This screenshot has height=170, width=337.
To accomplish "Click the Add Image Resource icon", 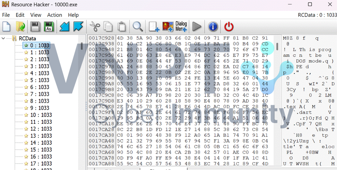I will pyautogui.click(x=168, y=26).
